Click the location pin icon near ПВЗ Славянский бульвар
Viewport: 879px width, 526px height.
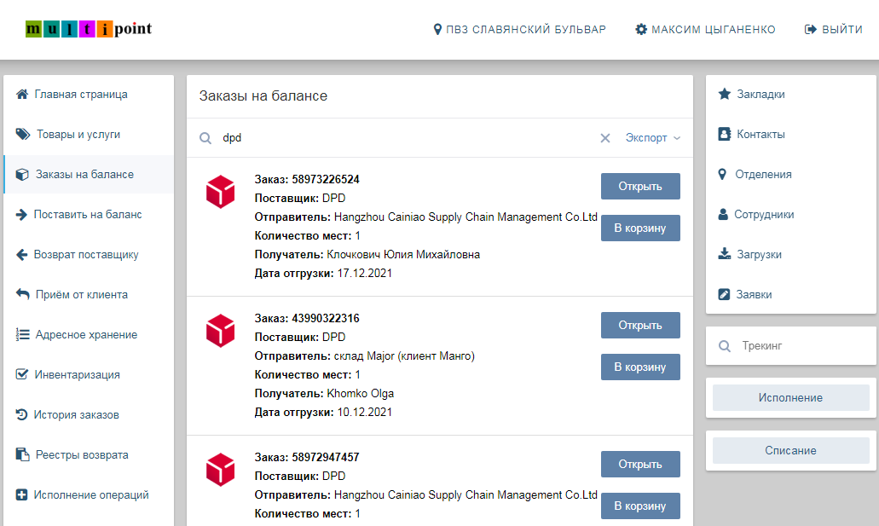coord(438,29)
